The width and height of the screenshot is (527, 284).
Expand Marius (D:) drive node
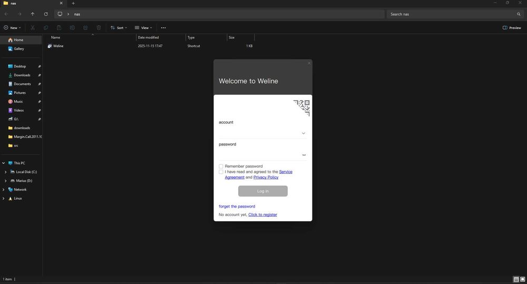pyautogui.click(x=5, y=181)
